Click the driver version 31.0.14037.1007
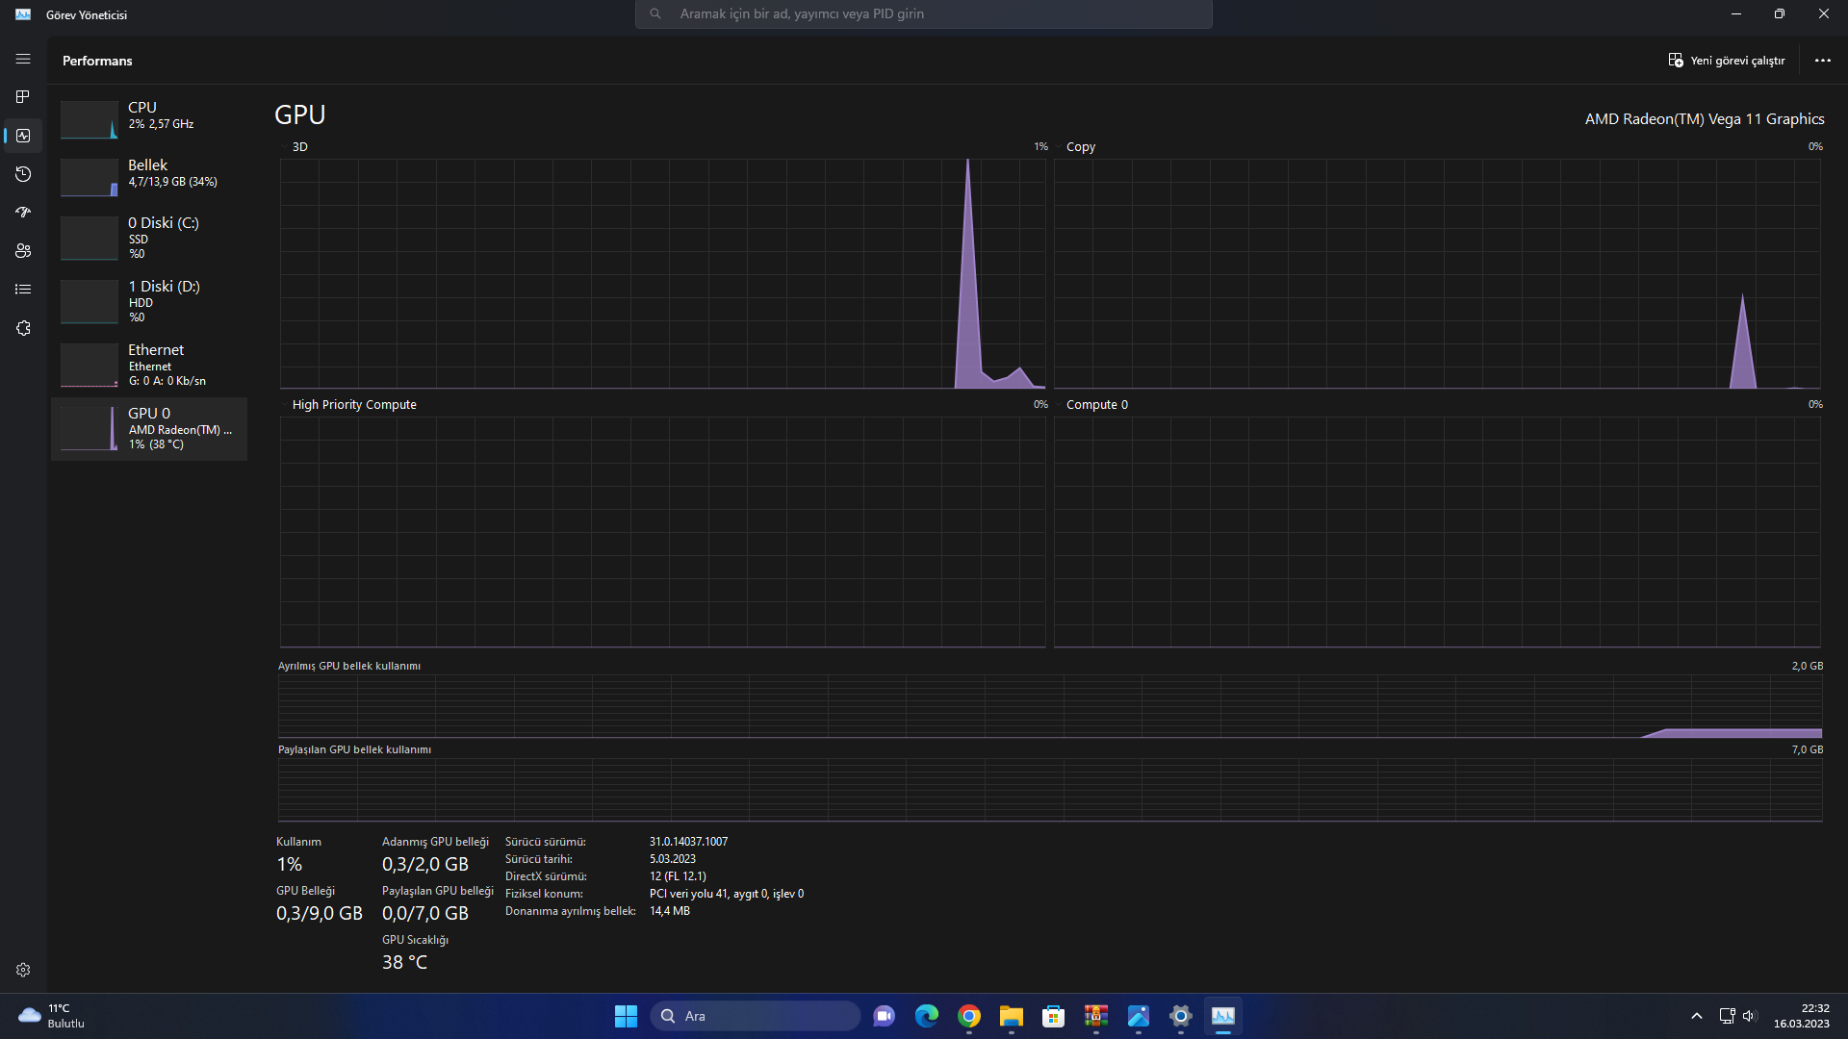Image resolution: width=1848 pixels, height=1039 pixels. (x=688, y=842)
